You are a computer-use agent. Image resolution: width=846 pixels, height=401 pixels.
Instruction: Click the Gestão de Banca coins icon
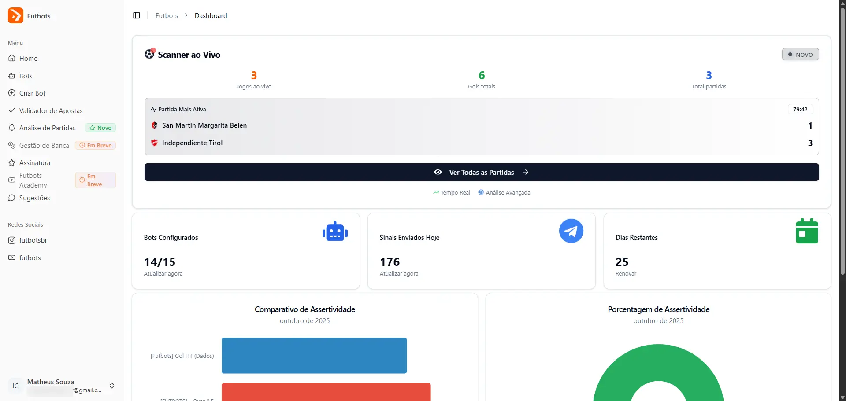12,145
